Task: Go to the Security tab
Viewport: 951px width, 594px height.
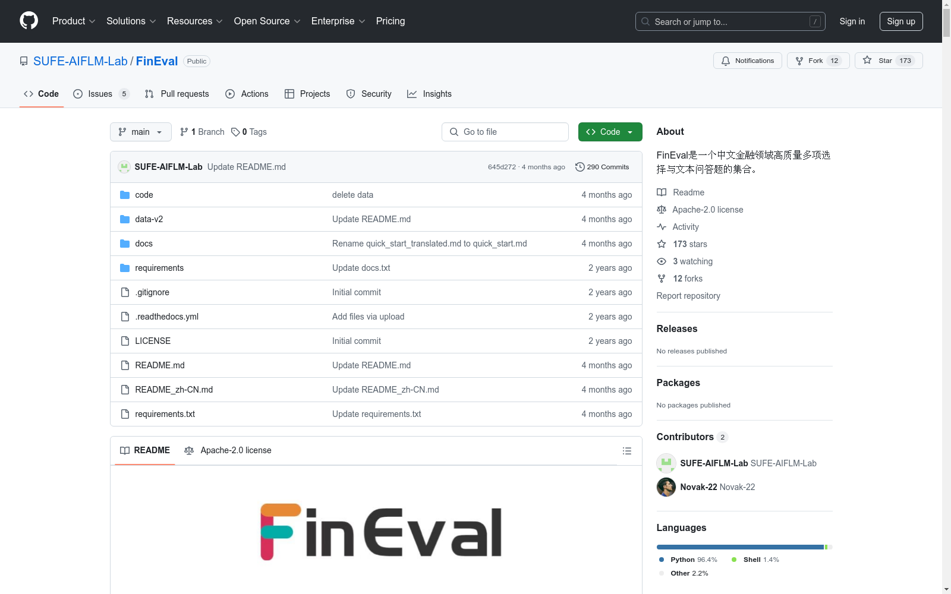Action: click(x=369, y=94)
